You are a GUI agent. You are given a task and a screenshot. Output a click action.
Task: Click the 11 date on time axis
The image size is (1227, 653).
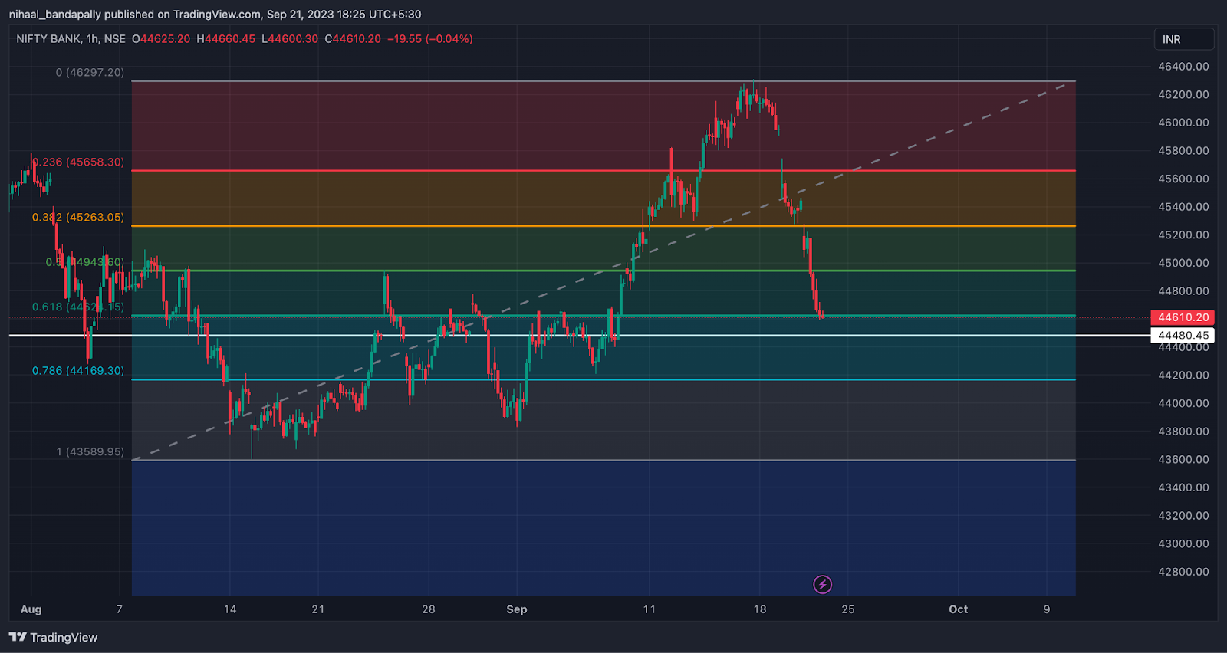pyautogui.click(x=650, y=609)
